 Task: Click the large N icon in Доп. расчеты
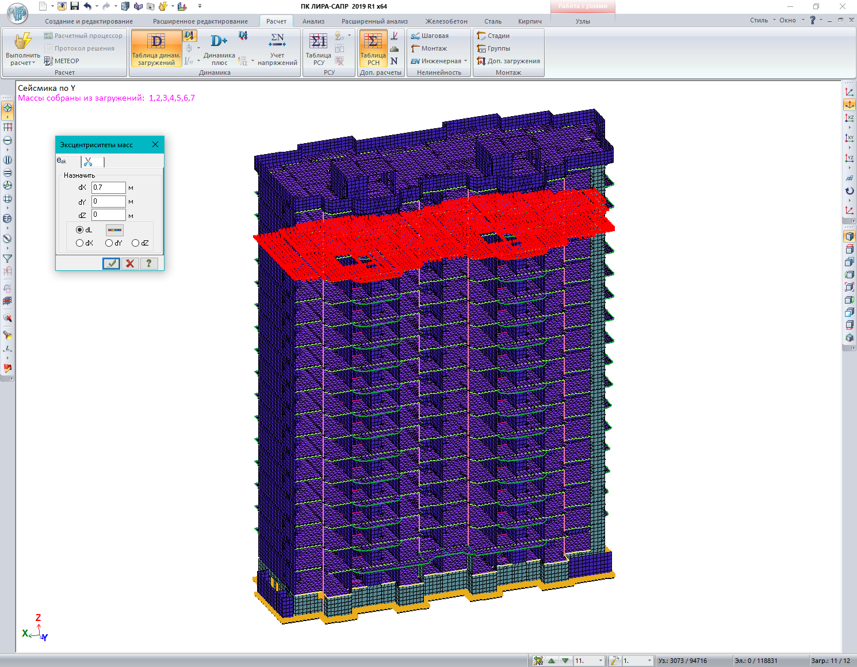[x=394, y=61]
